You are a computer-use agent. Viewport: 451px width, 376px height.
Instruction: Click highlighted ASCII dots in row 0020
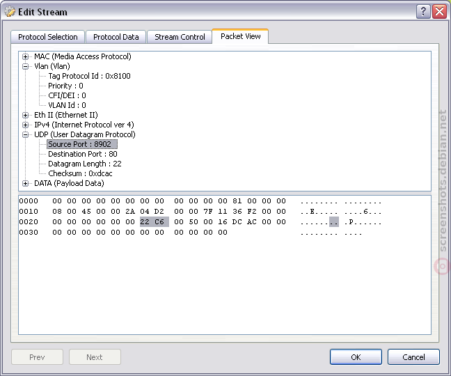point(334,222)
